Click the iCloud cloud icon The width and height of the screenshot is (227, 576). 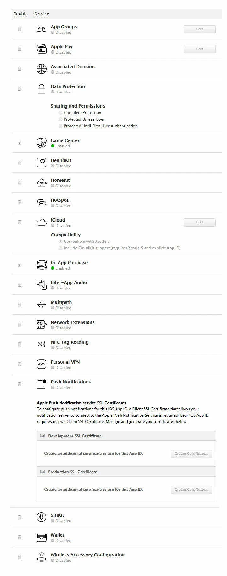pos(42,222)
